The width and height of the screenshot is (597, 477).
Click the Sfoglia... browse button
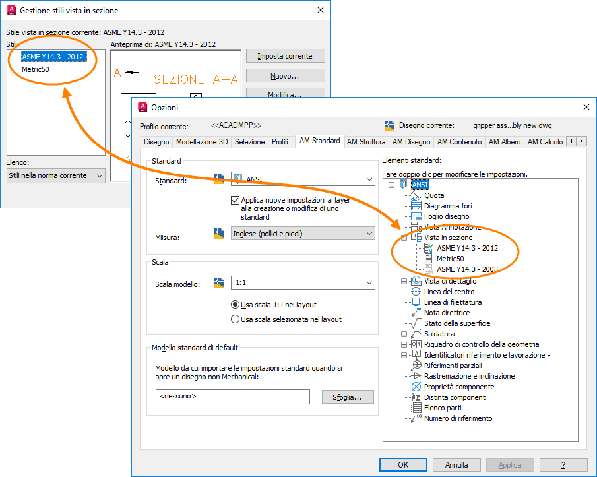click(348, 397)
